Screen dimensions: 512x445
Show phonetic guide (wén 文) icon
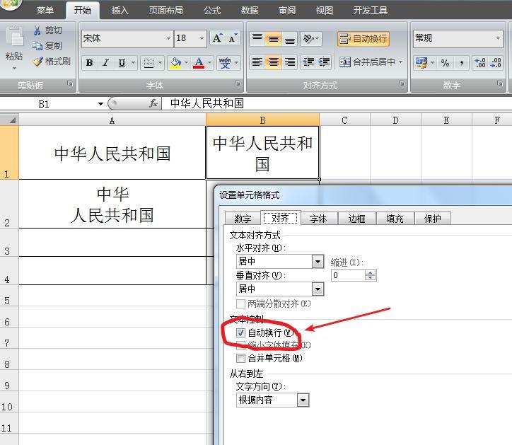click(x=225, y=63)
